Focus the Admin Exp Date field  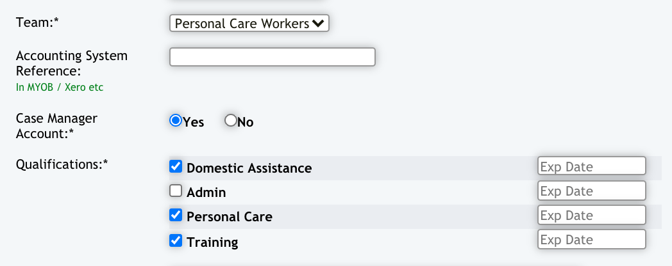click(591, 191)
